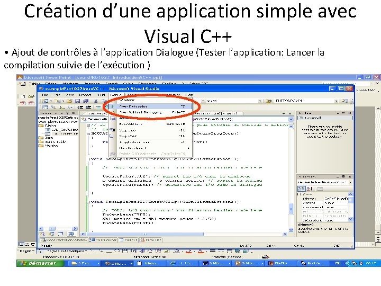Open the Properties object selector dropdown

(350, 182)
